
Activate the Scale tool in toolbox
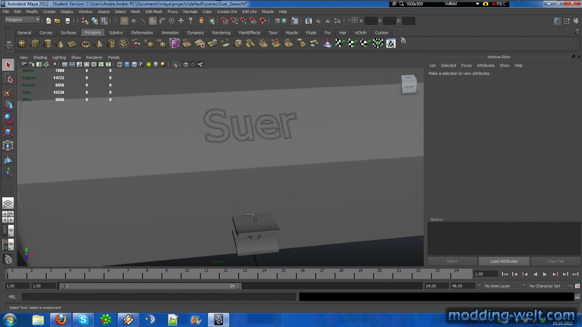coord(8,132)
